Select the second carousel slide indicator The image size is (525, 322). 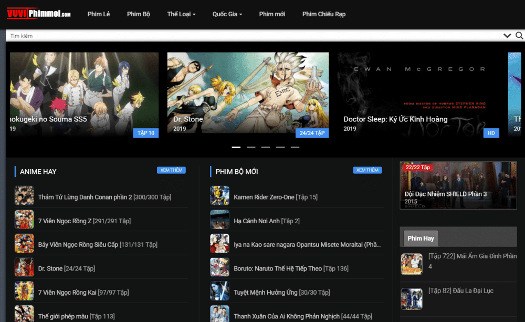coord(251,147)
